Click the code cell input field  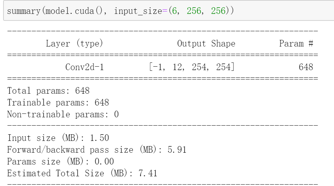(x=169, y=11)
